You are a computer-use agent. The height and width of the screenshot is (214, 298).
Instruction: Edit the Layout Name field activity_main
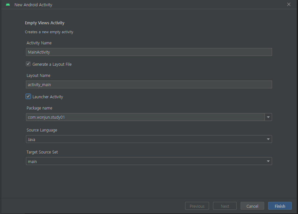click(x=149, y=84)
